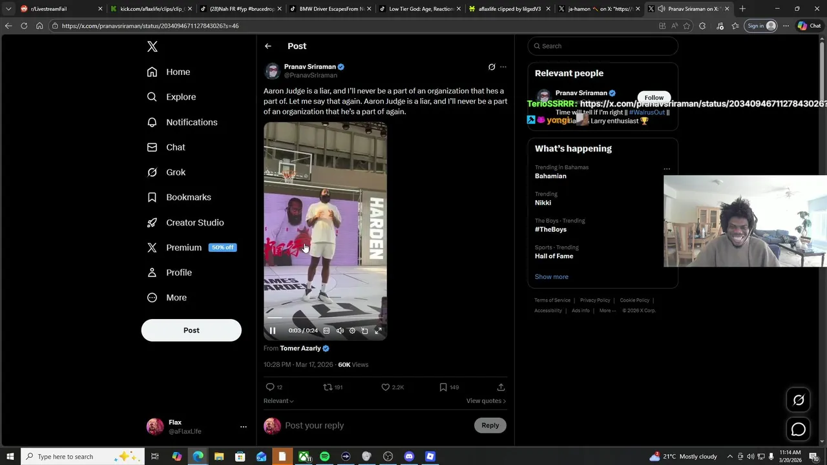Open Premium in the sidebar
The width and height of the screenshot is (827, 465).
click(x=191, y=247)
